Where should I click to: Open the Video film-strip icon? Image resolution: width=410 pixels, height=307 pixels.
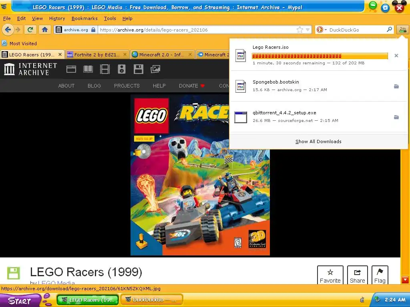tap(105, 69)
